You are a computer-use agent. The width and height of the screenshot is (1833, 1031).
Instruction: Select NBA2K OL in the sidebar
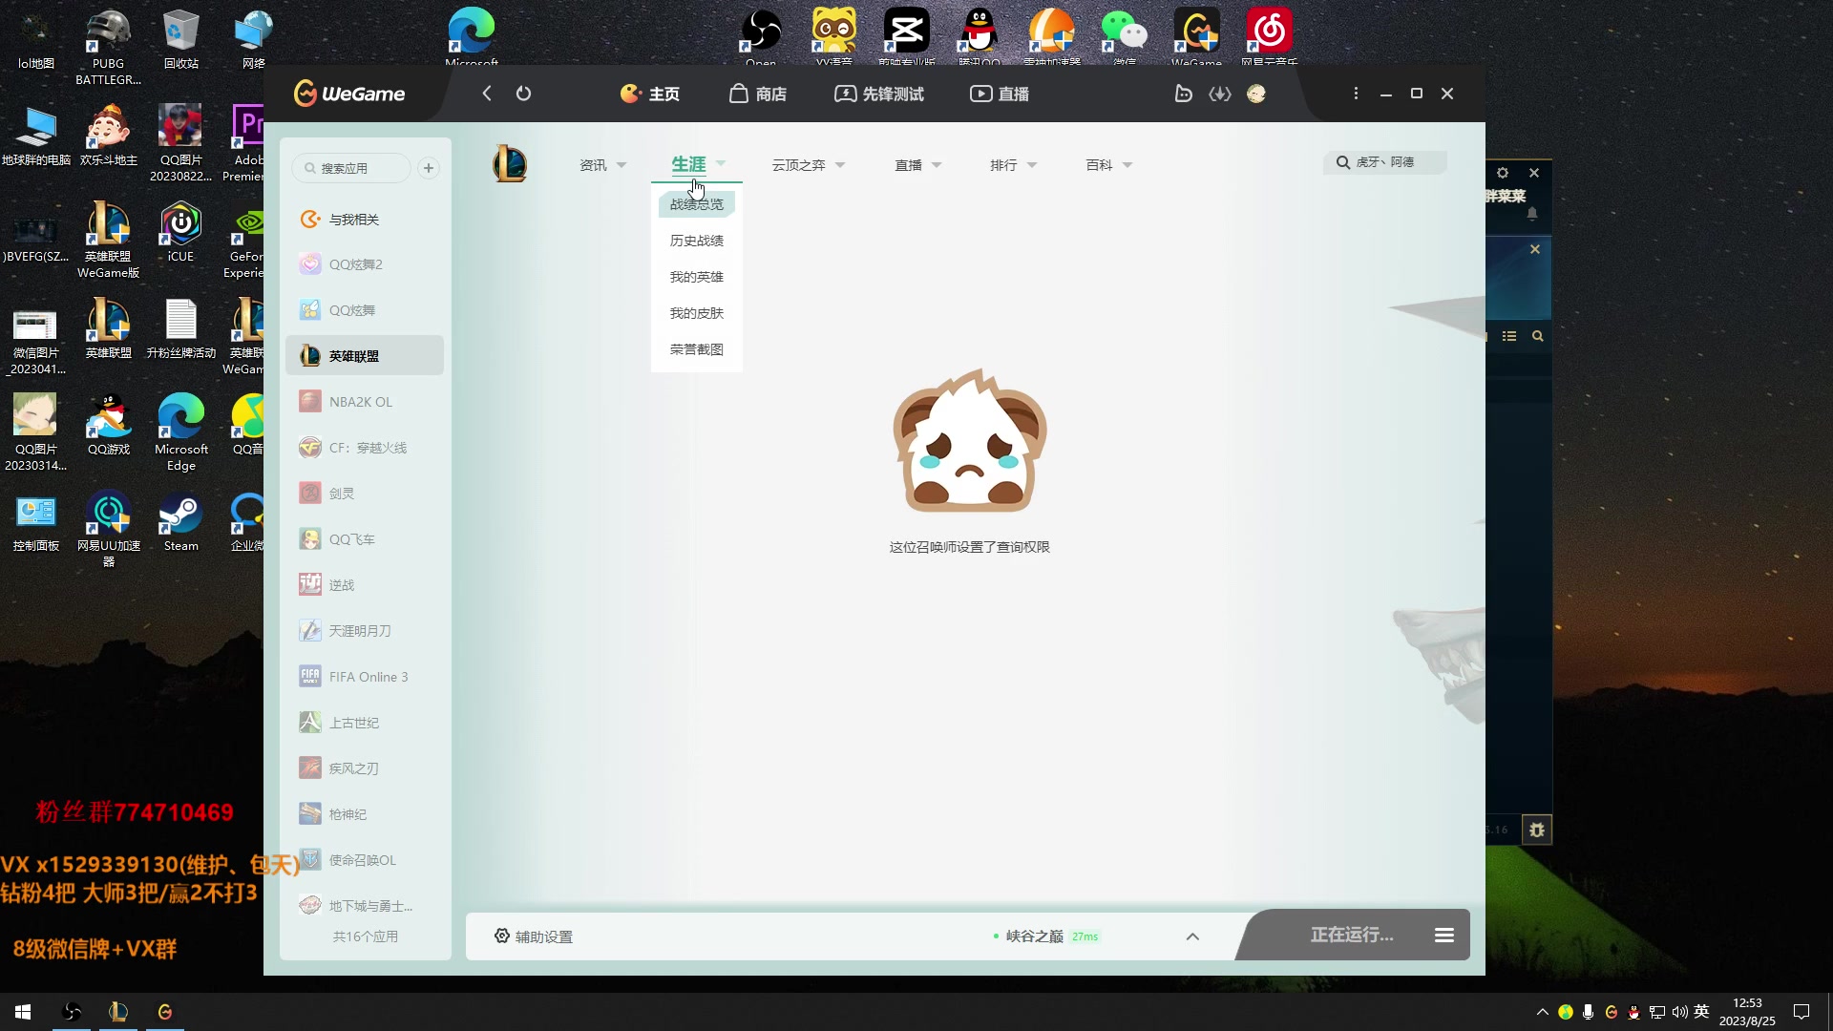pos(365,402)
